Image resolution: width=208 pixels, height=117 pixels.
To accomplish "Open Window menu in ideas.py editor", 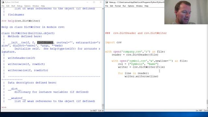I will 139,6.
